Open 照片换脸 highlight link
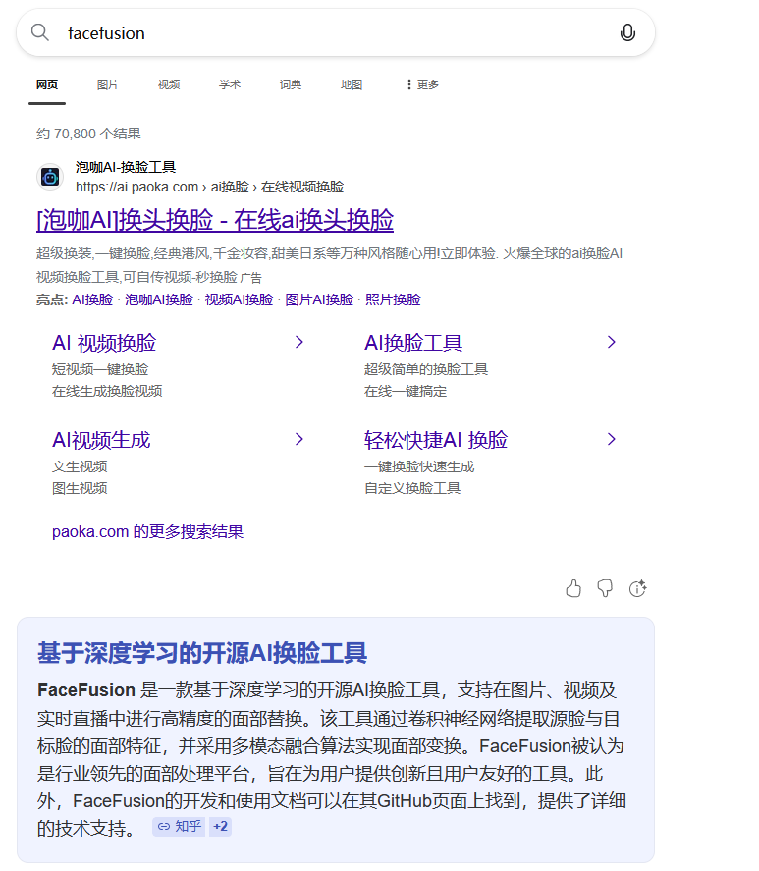The image size is (759, 871). (x=393, y=299)
